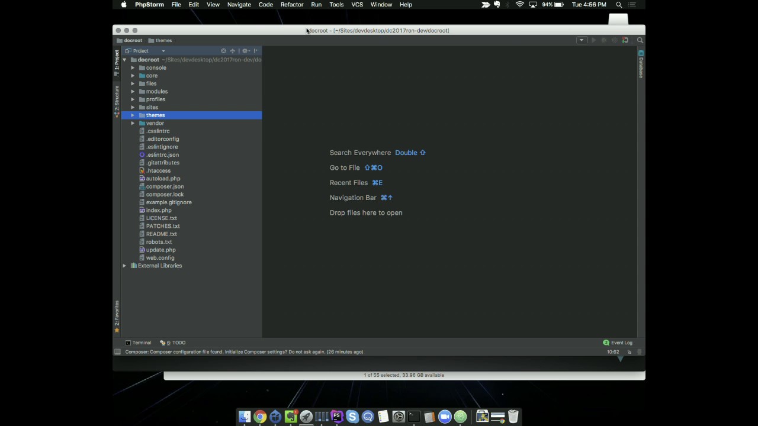Screen dimensions: 758x426
Task: Open the Refactor menu
Action: click(292, 4)
